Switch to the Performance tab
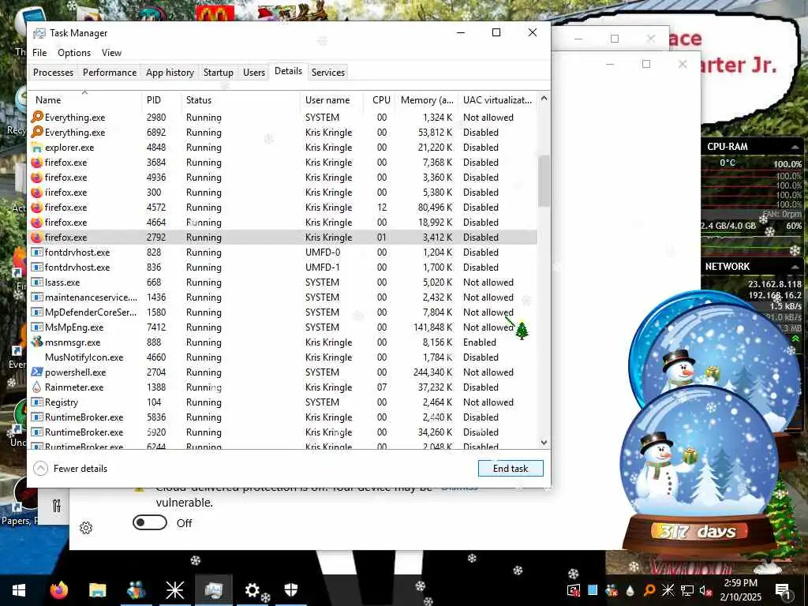This screenshot has width=808, height=606. click(110, 72)
